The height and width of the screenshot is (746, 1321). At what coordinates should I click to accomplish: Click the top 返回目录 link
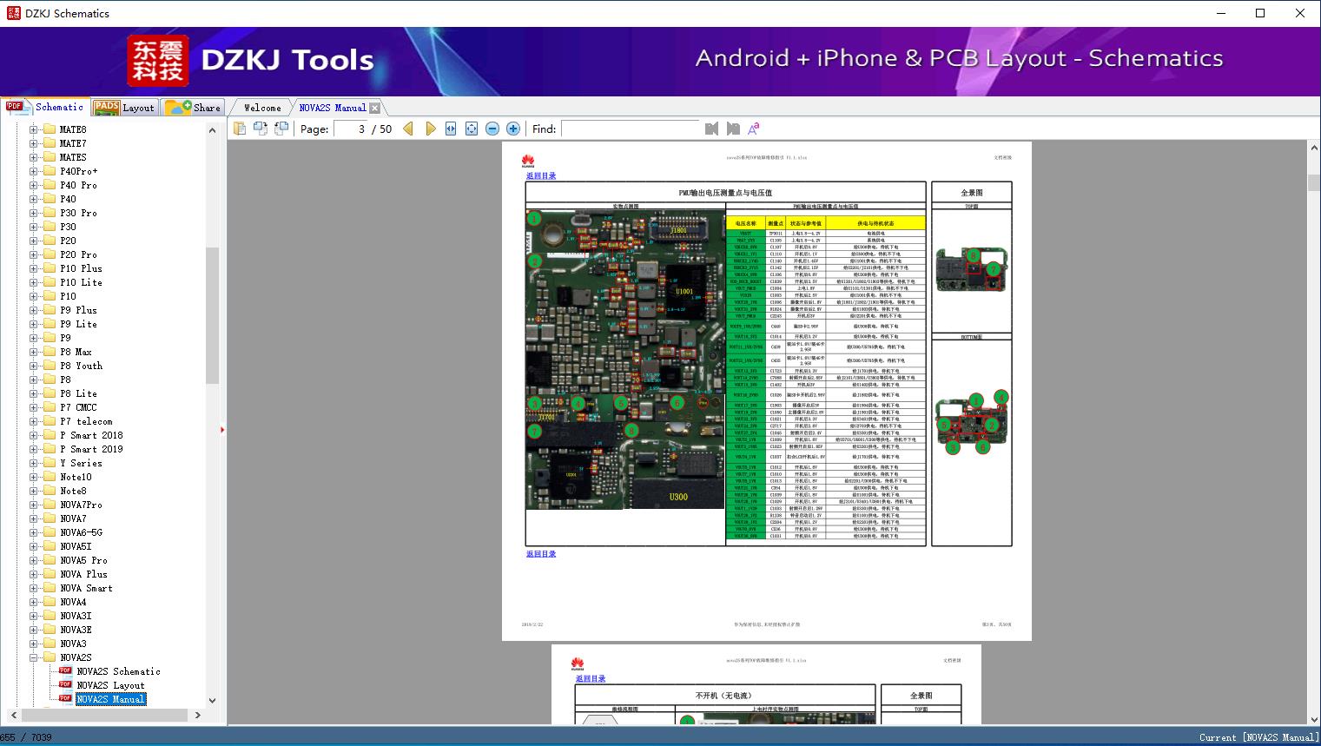(x=540, y=175)
